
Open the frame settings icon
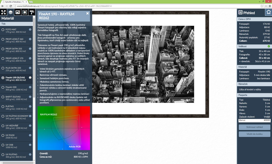[25, 12]
